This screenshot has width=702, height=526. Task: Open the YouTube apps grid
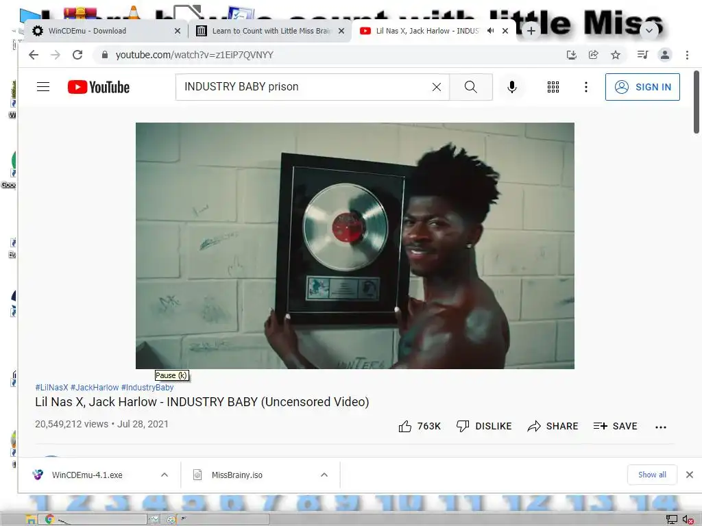(553, 87)
